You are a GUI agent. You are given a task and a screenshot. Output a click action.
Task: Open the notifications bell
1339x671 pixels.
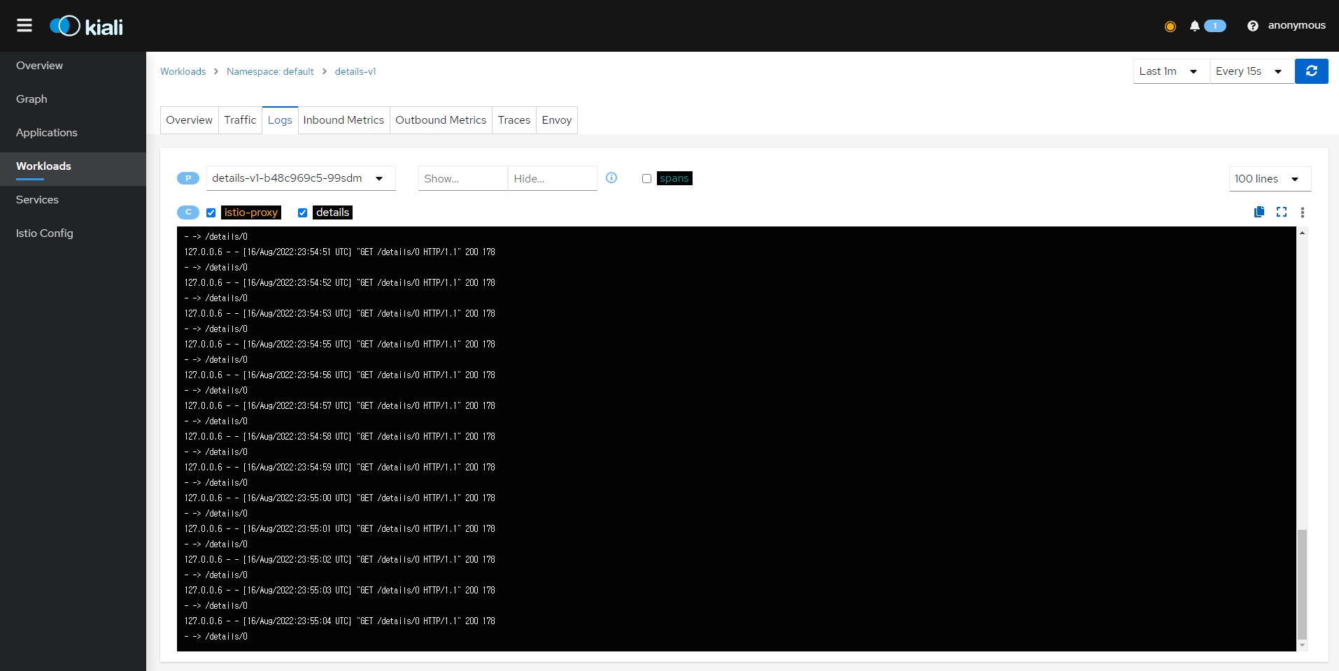pyautogui.click(x=1194, y=26)
